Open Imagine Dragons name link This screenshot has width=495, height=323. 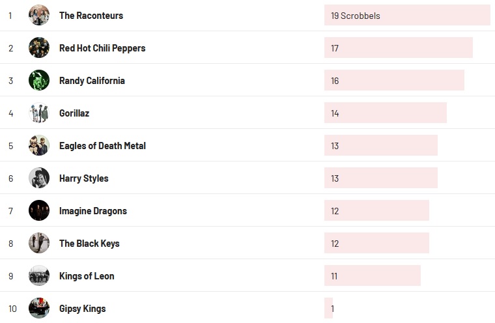point(92,211)
